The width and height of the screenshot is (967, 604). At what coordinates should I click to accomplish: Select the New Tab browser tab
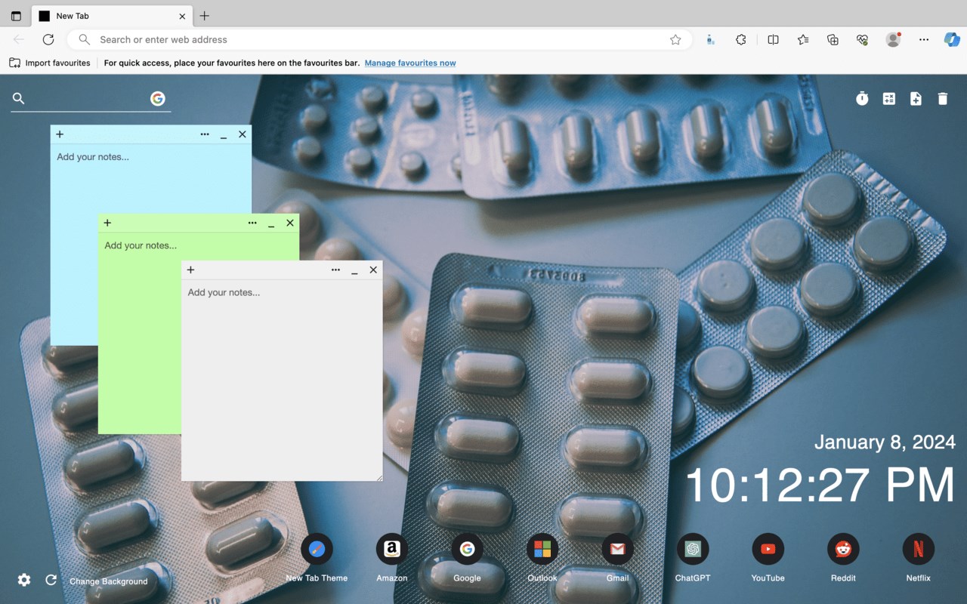[112, 16]
